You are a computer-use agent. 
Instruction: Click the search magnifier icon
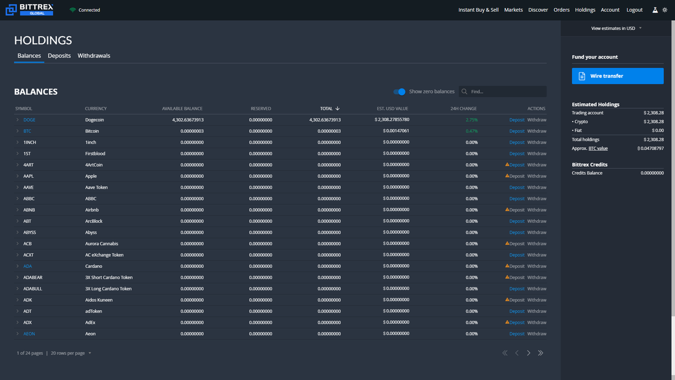(464, 91)
